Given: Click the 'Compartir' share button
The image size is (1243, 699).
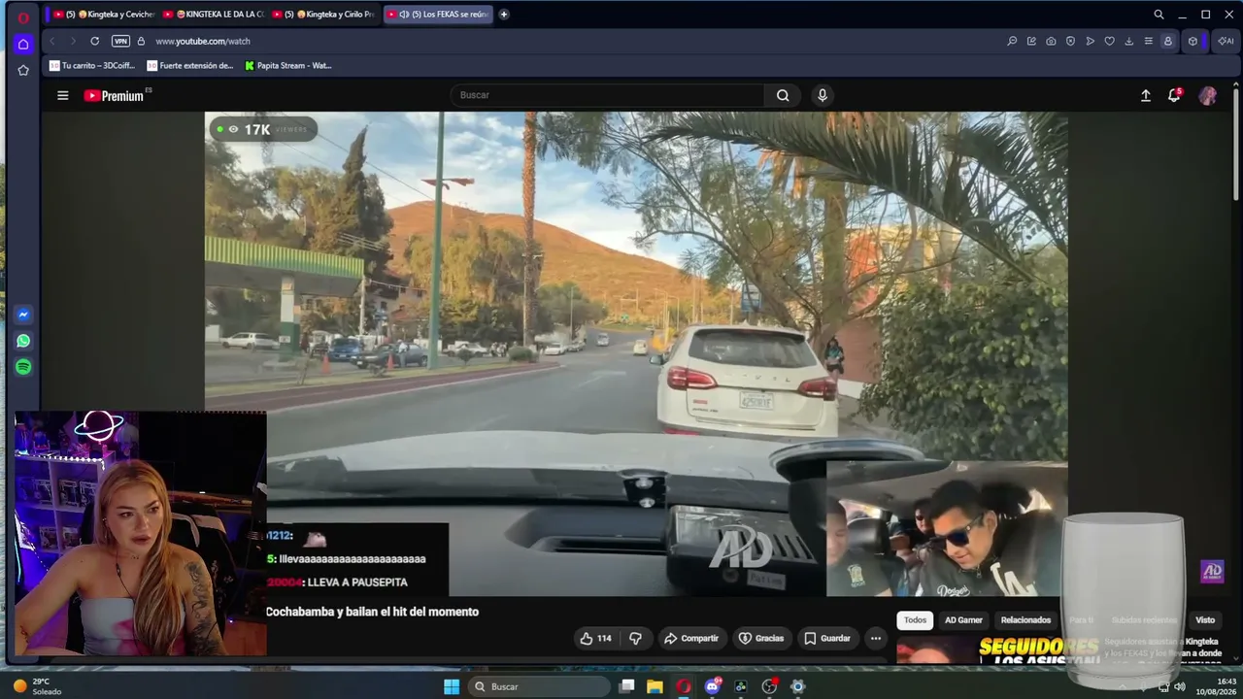Looking at the screenshot, I should point(690,638).
